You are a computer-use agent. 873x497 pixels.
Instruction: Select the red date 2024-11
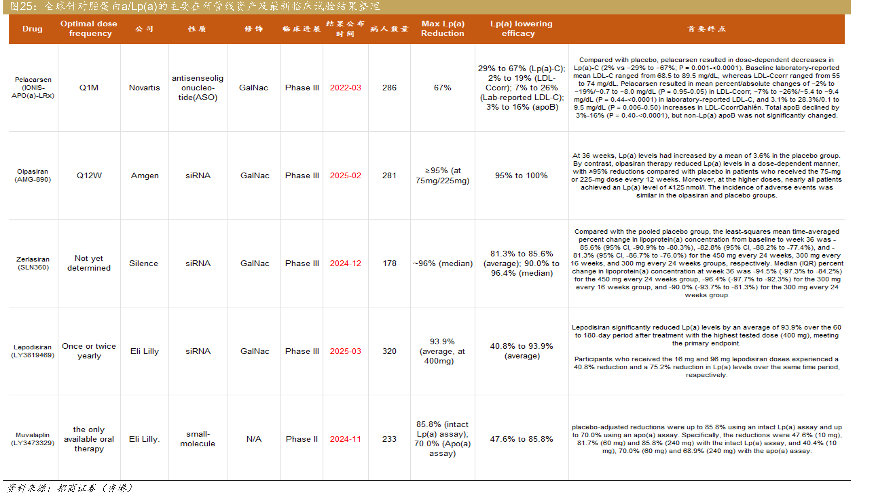pyautogui.click(x=345, y=439)
